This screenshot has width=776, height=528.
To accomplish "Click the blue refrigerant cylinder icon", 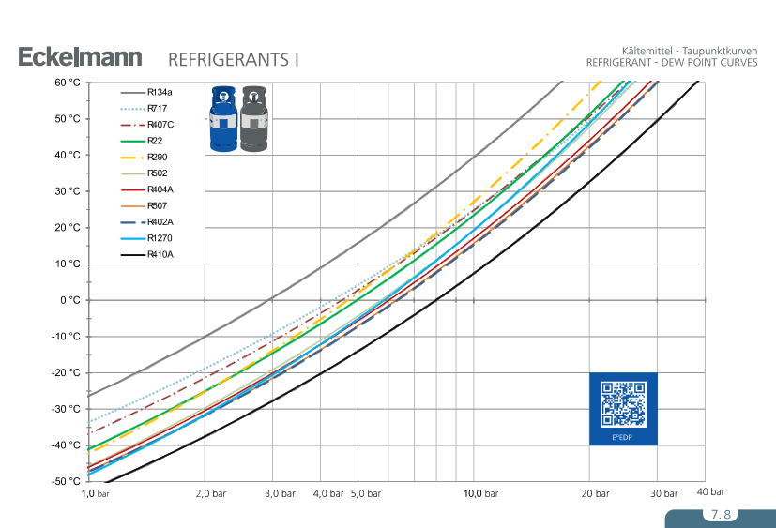I will [222, 119].
